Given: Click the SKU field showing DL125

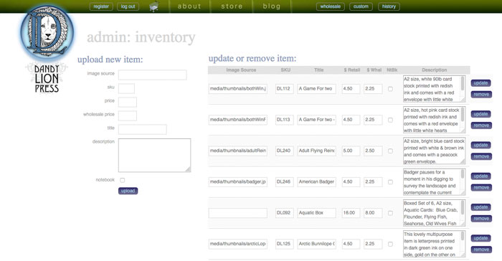Looking at the screenshot, I should click(x=284, y=244).
